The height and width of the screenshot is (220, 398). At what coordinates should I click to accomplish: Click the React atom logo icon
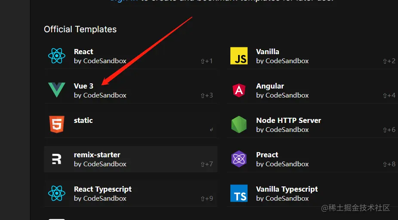57,56
